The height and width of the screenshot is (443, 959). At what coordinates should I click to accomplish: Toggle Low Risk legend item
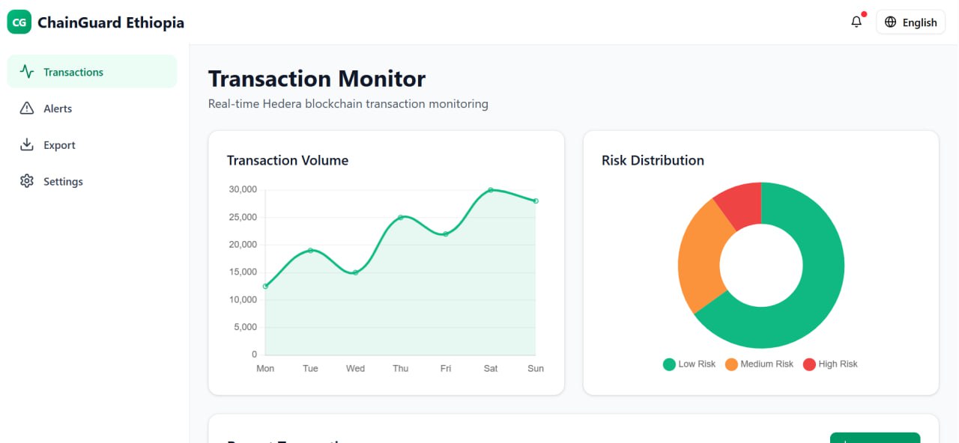pos(689,364)
